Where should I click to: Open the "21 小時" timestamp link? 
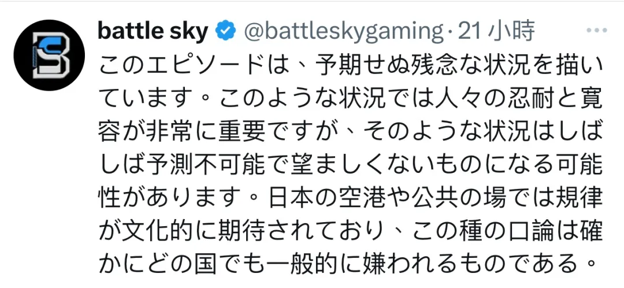point(497,31)
